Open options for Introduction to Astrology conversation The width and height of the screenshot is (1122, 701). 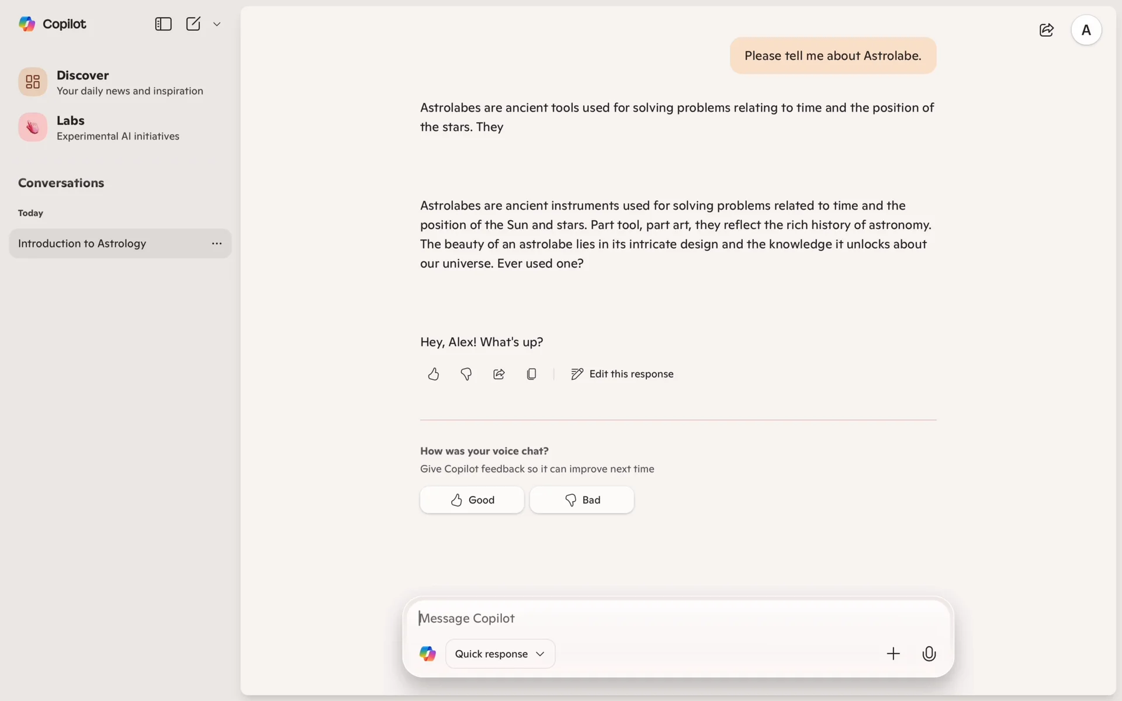tap(217, 244)
